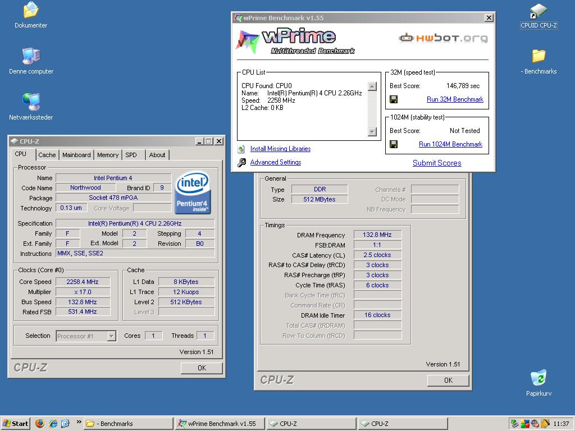
Task: Click the CPU List scroll up arrow
Action: (x=372, y=86)
